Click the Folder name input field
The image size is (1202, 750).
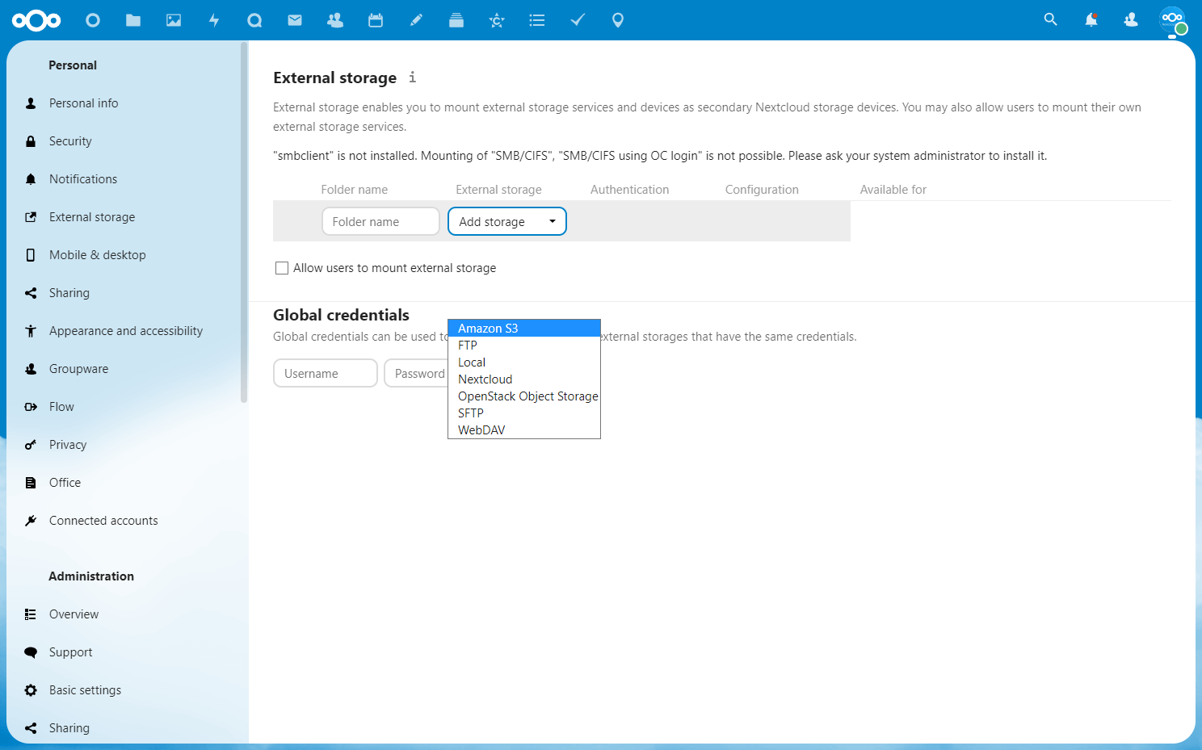[x=380, y=221]
